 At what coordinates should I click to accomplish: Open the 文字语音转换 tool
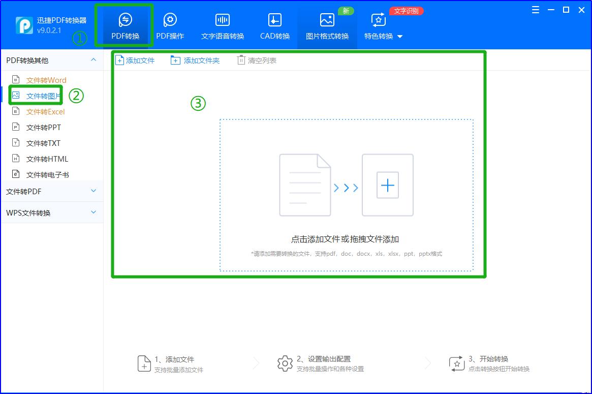[x=222, y=25]
